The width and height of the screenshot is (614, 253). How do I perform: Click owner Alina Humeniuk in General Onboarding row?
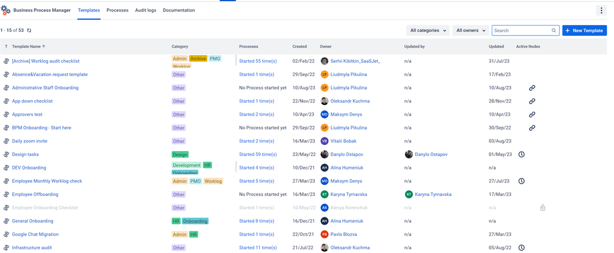coord(347,221)
